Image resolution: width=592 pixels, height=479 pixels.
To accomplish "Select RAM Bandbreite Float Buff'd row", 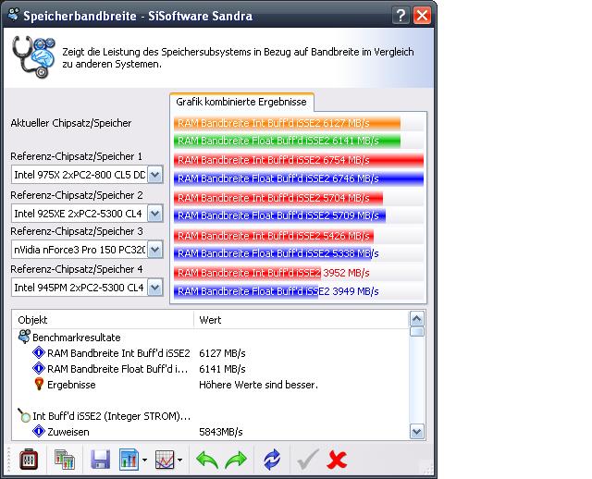I will click(117, 369).
